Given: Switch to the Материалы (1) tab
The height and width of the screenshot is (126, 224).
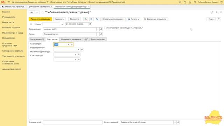Looking at the screenshot, I should pyautogui.click(x=37, y=39).
